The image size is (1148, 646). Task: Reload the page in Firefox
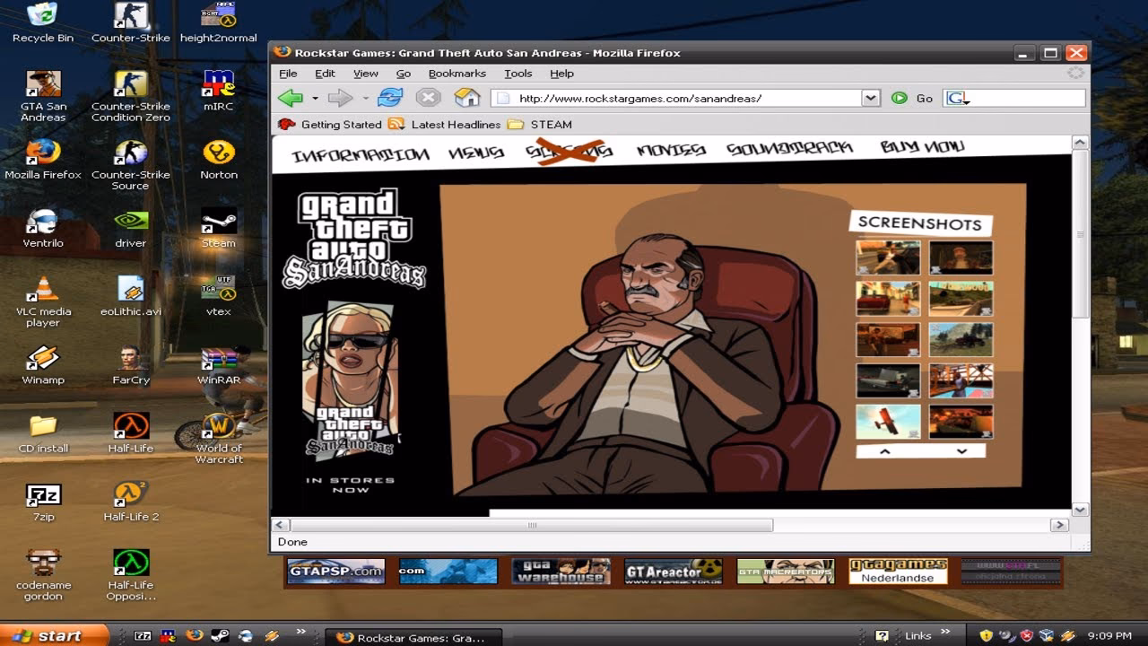390,98
